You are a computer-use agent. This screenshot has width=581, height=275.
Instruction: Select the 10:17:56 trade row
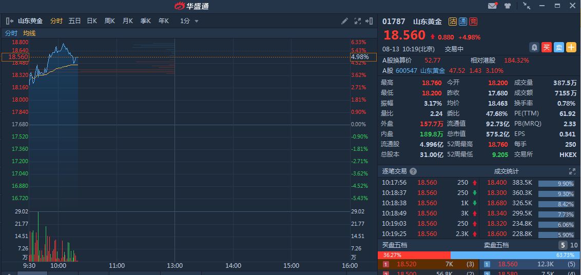point(430,183)
